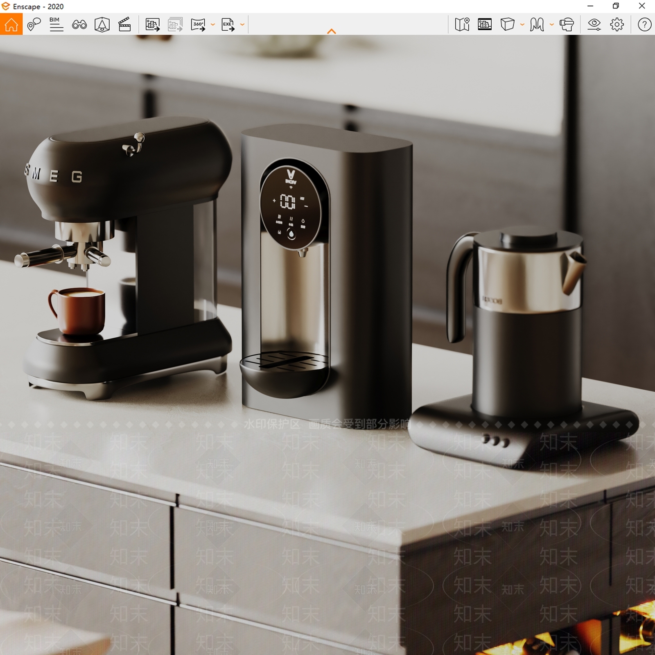
Task: Export a screenshot render
Action: point(152,25)
